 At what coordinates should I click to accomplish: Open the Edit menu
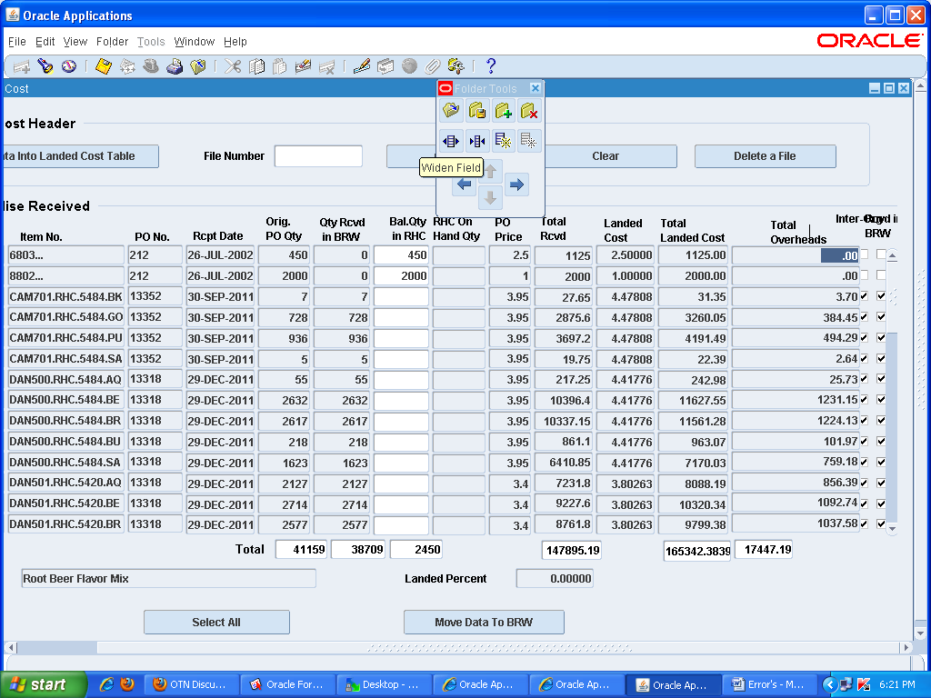point(45,42)
